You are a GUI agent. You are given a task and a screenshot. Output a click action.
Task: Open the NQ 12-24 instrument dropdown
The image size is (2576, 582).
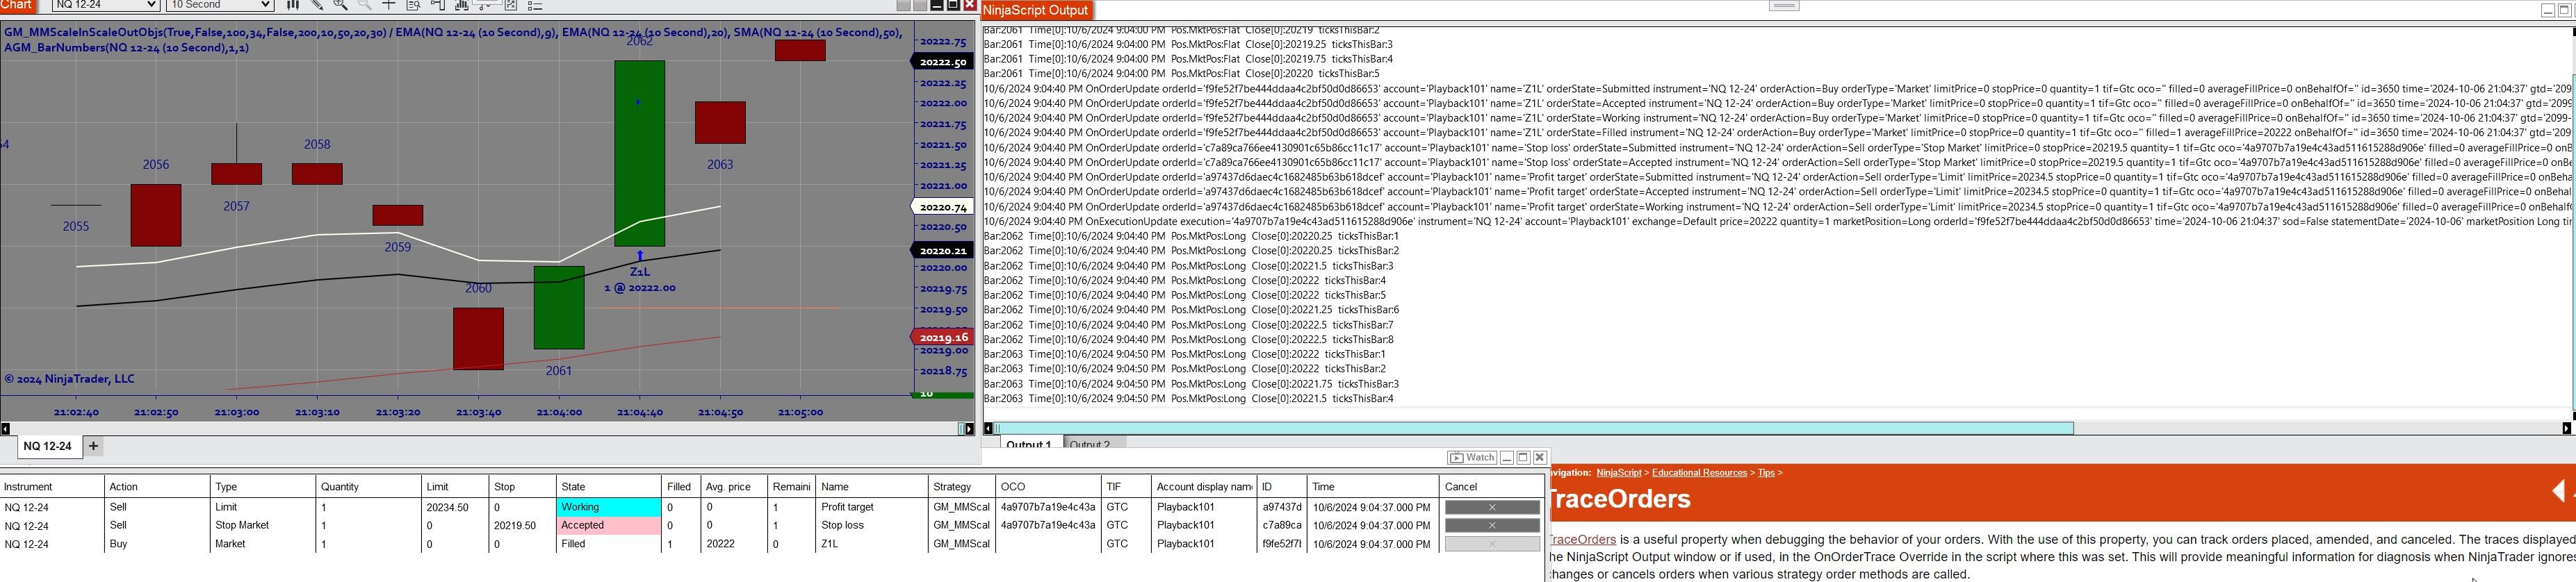(105, 5)
